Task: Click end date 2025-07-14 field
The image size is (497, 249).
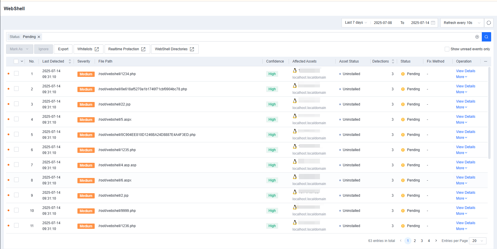Action: point(420,23)
